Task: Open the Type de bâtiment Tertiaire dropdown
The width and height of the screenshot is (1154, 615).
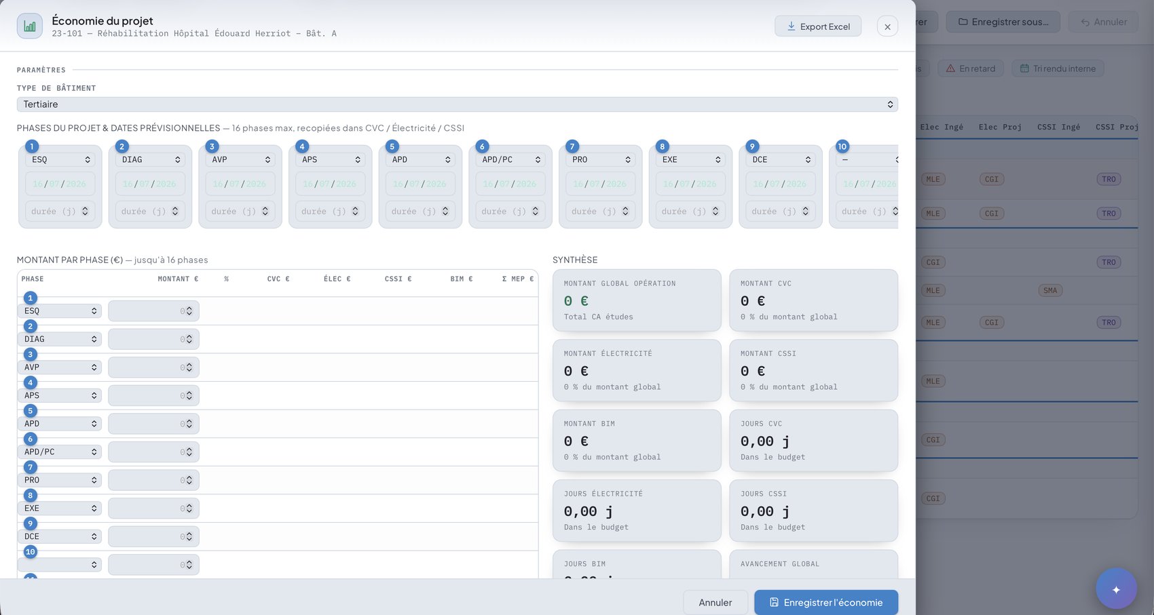Action: click(457, 104)
